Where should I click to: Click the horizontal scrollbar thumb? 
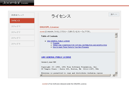tap(76, 75)
